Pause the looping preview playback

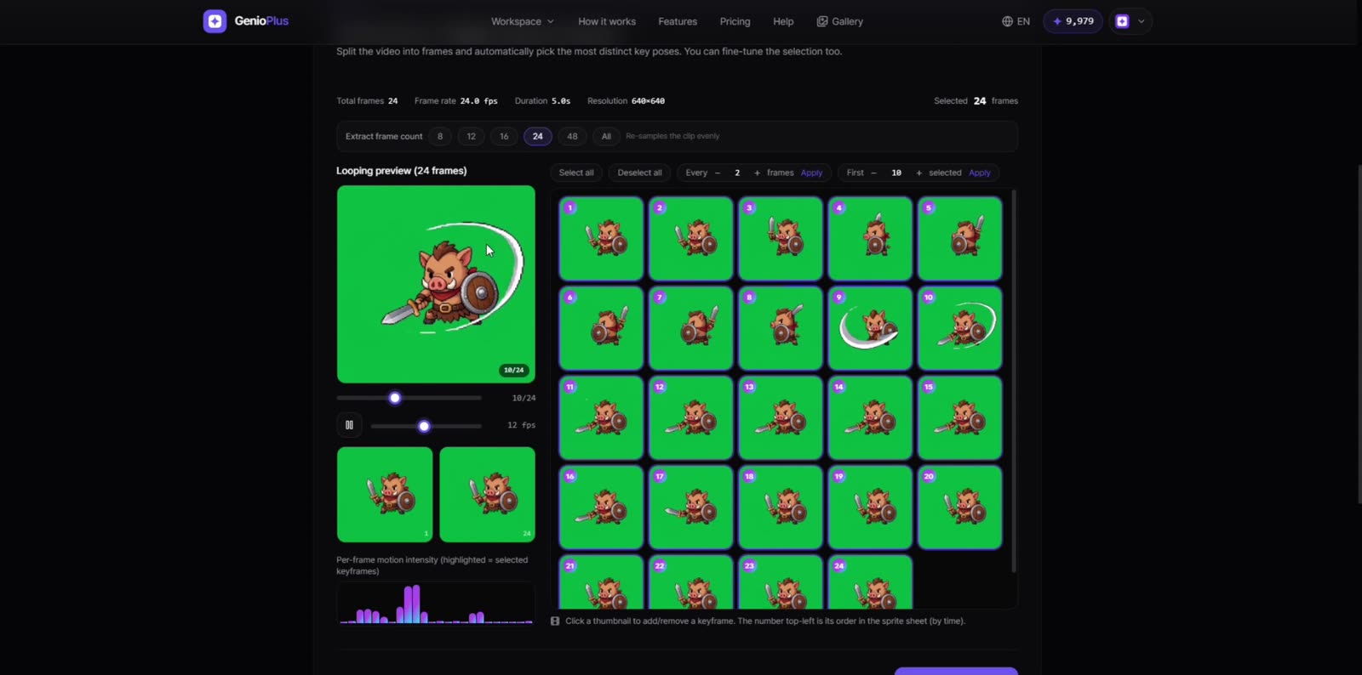(x=349, y=425)
